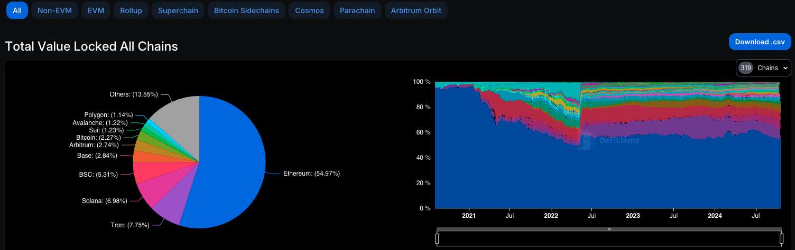Open the EVM category tab

click(x=96, y=11)
